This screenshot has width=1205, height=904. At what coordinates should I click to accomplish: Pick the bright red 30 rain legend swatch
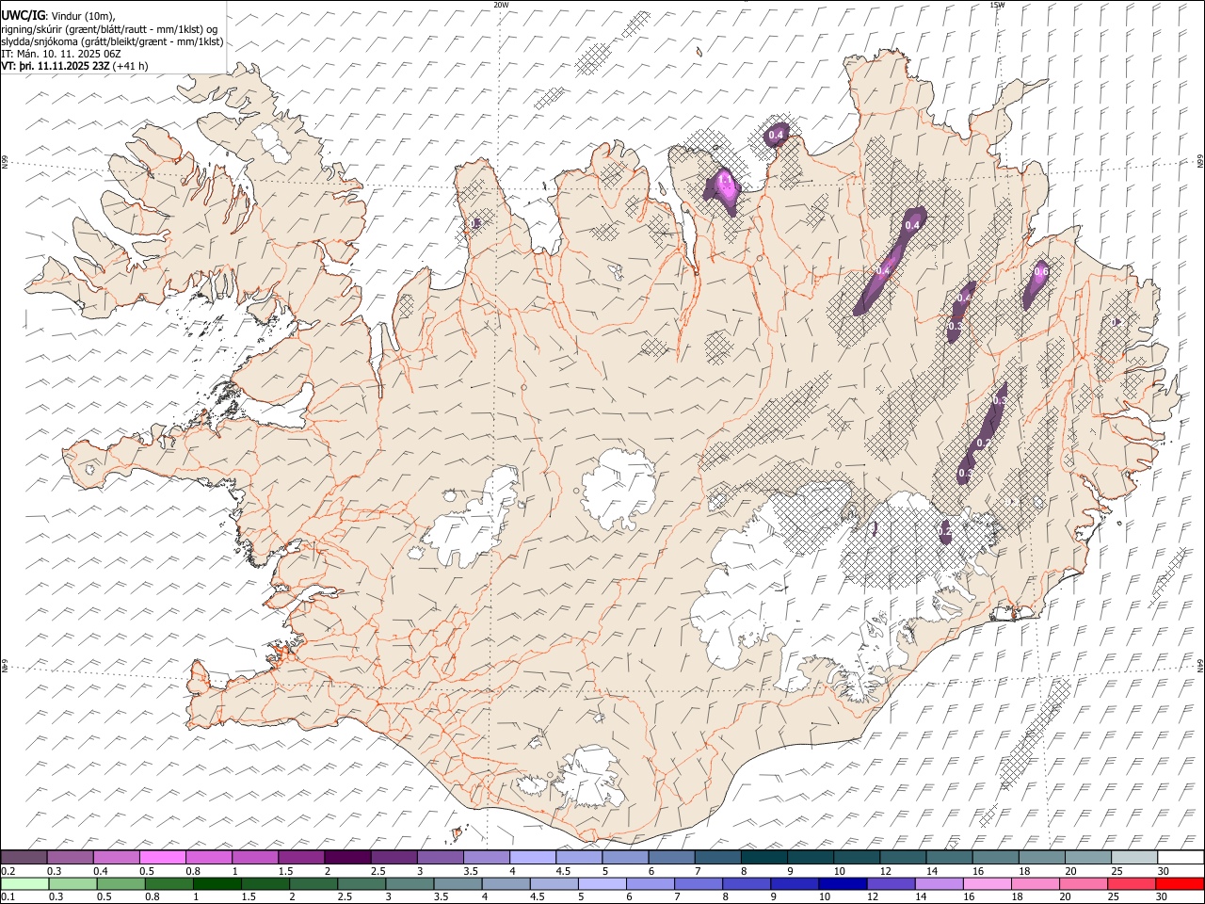point(1180,883)
